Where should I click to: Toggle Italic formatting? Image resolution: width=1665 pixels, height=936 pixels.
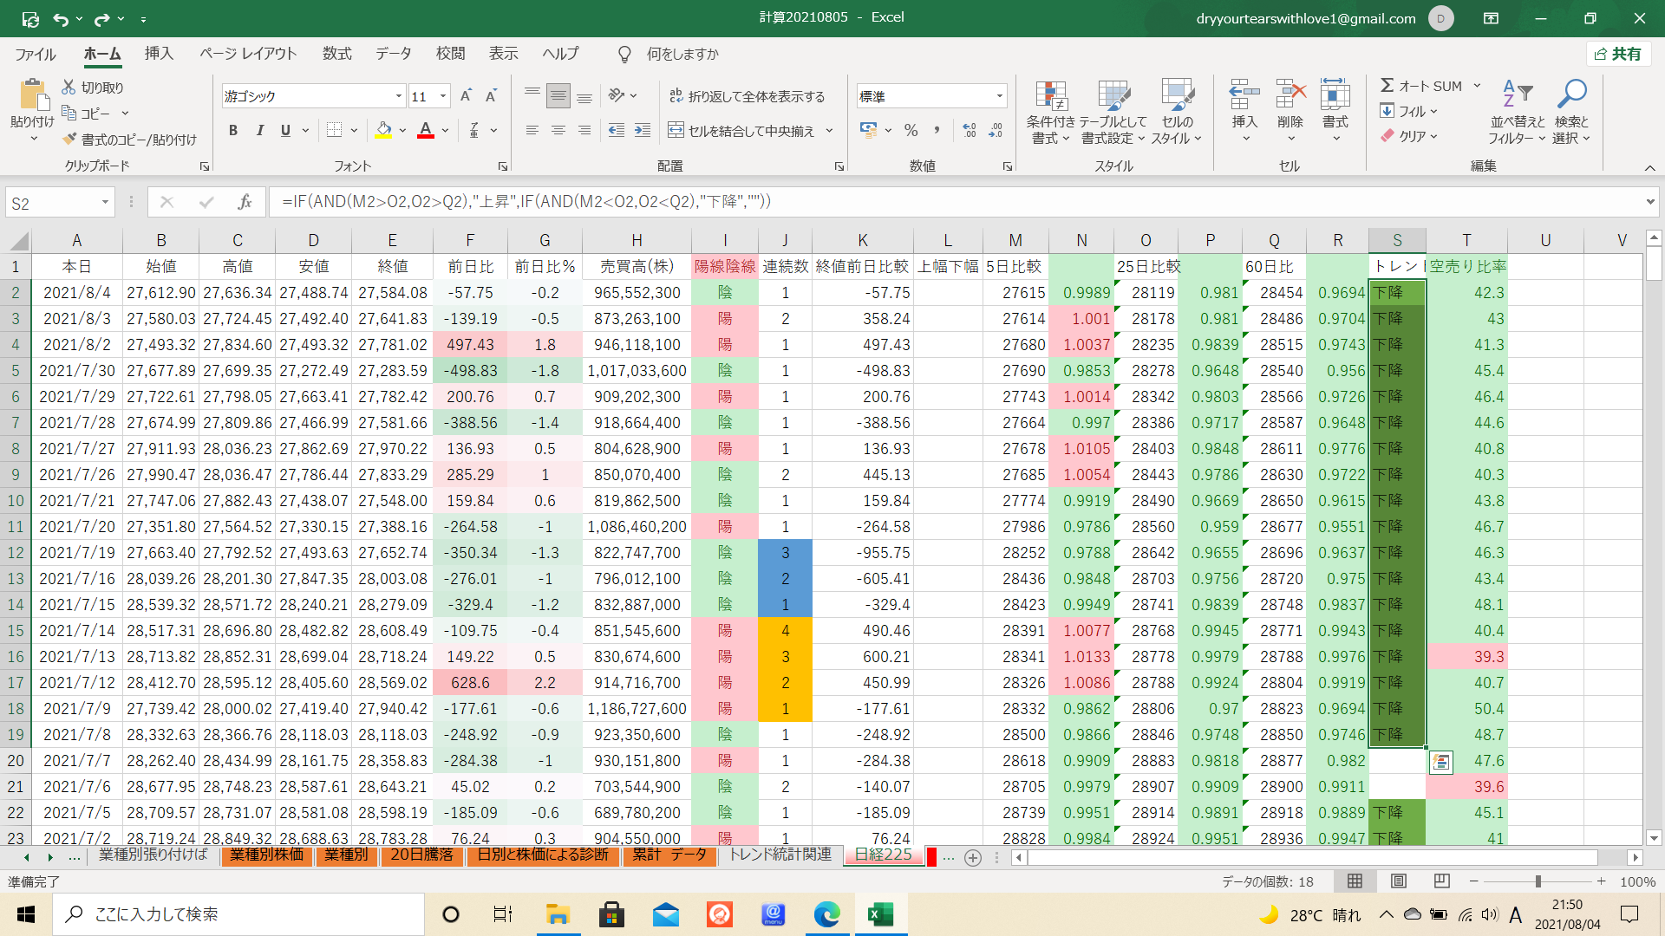[259, 130]
